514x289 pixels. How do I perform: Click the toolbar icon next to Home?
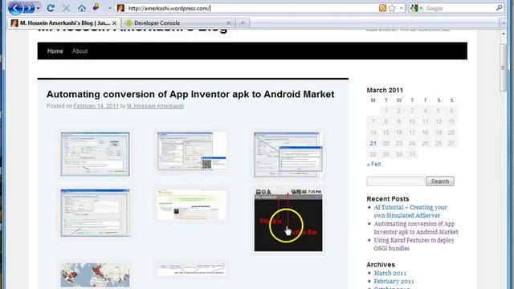point(96,7)
